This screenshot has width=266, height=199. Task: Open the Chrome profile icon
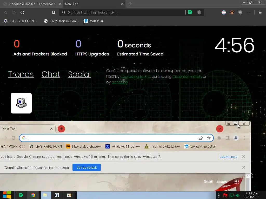tap(236, 138)
